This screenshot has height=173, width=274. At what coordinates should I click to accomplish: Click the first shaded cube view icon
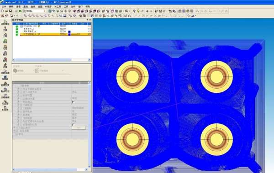pyautogui.click(x=75, y=11)
